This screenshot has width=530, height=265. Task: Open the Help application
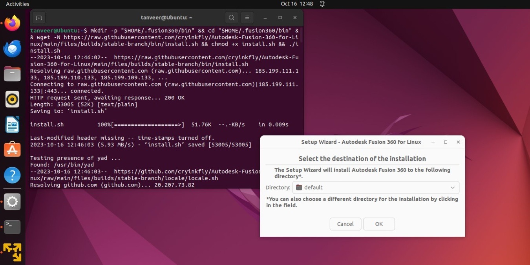[x=12, y=175]
